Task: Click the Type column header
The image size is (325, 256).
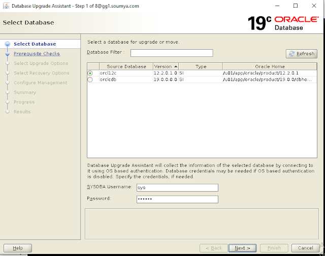Action: tap(201, 66)
